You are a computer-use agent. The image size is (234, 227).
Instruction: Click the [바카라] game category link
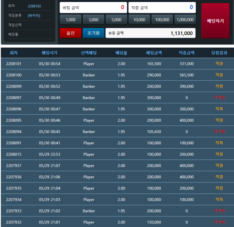34,16
